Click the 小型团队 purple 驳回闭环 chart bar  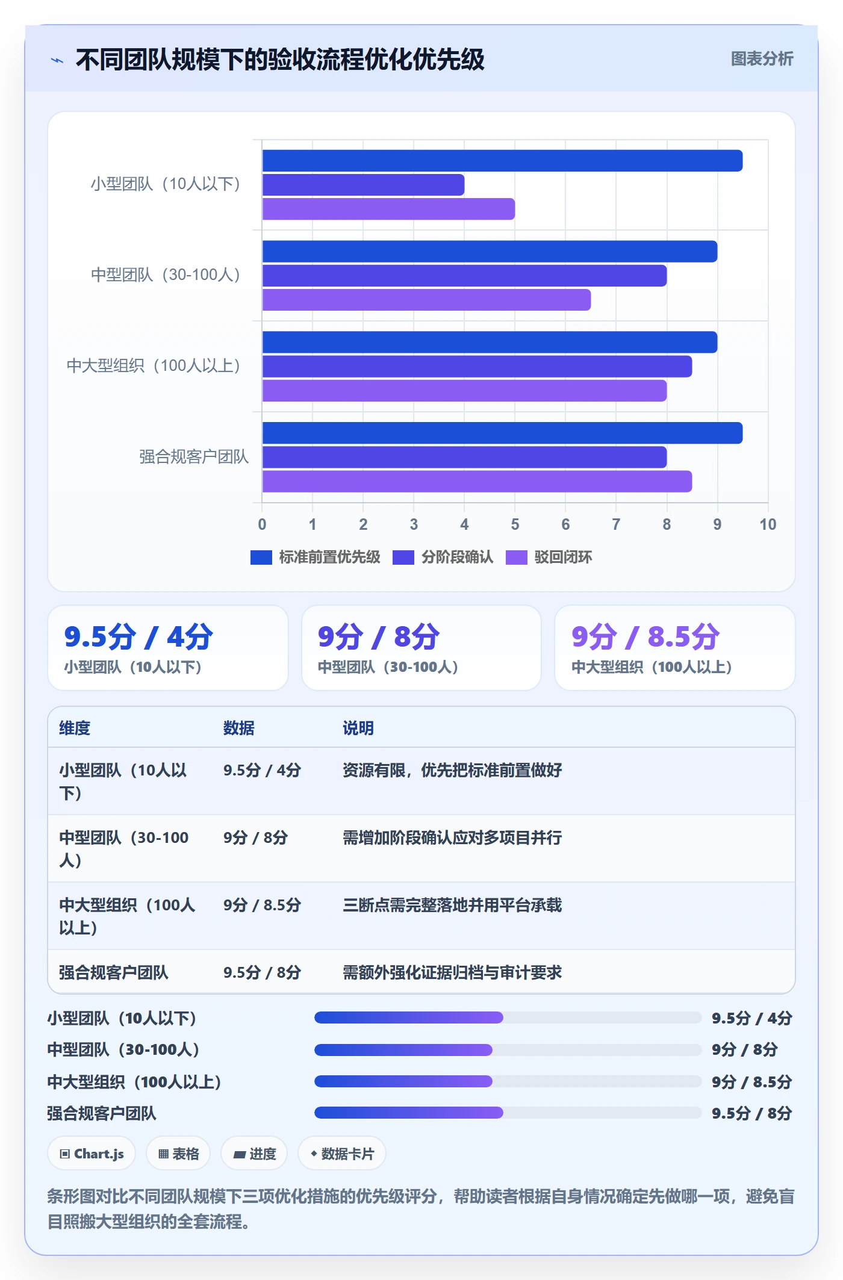click(388, 209)
